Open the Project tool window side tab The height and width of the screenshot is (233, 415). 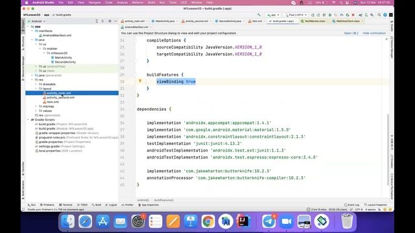point(23,27)
